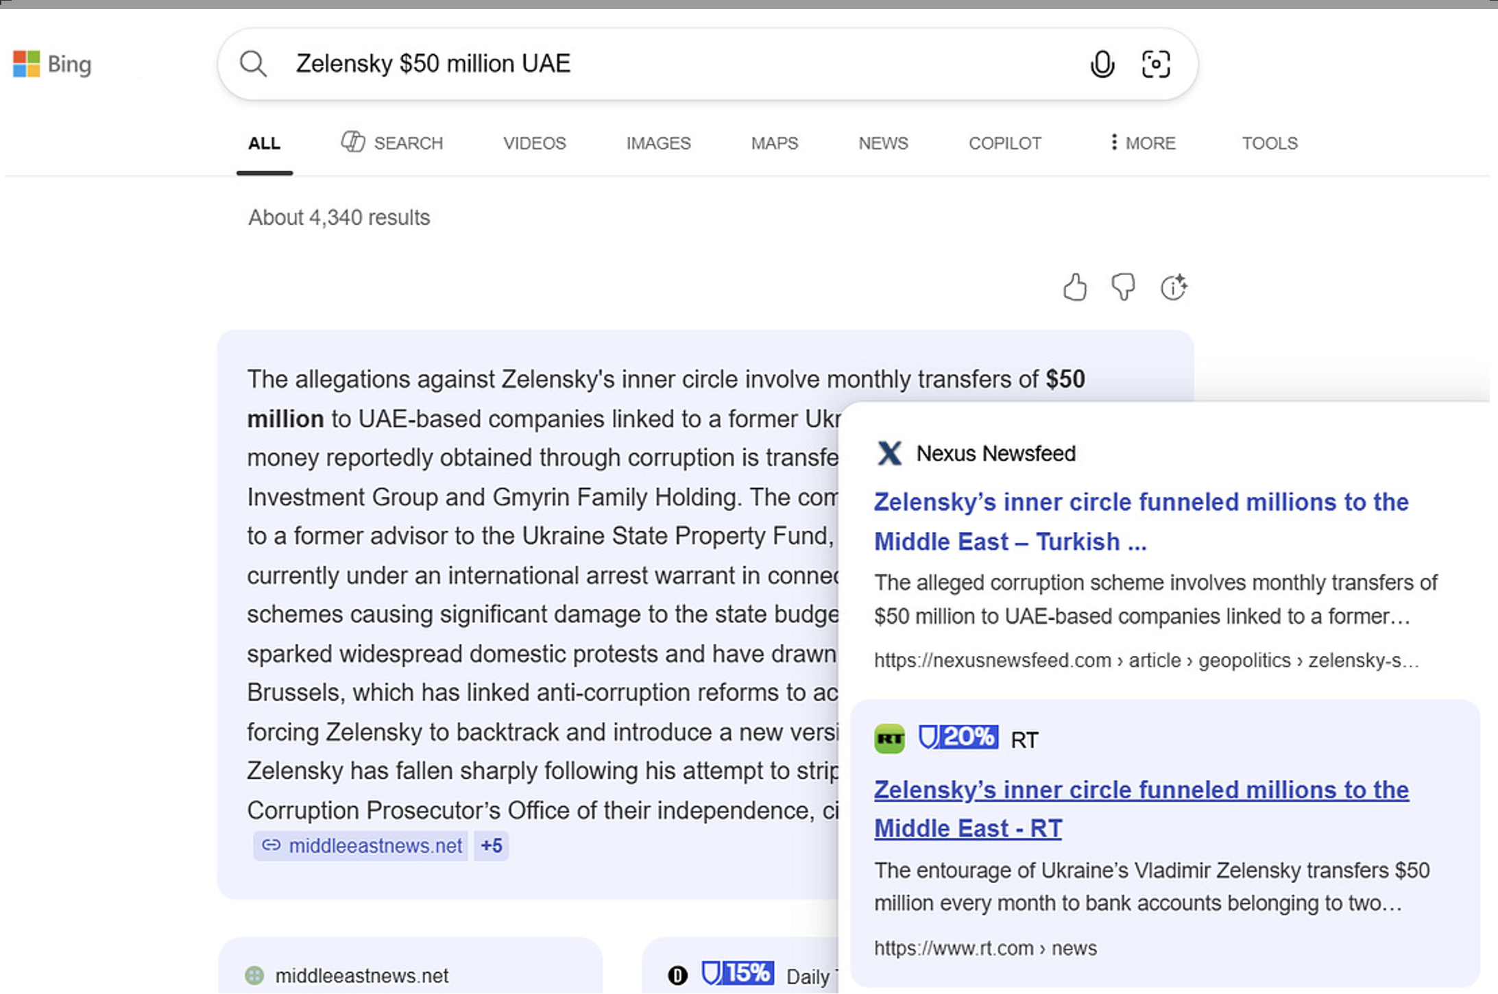The width and height of the screenshot is (1498, 994).
Task: Expand the +5 additional sources
Action: tap(491, 846)
